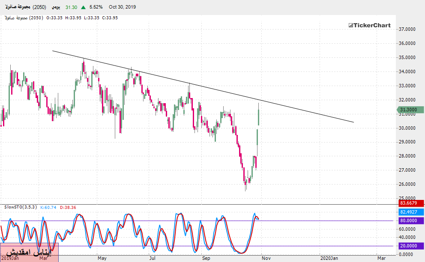The width and height of the screenshot is (425, 262).
Task: Click the stock symbol name (2050) in title bar
Action: 27,7
